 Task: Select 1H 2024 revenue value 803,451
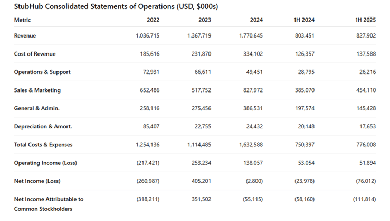305,35
